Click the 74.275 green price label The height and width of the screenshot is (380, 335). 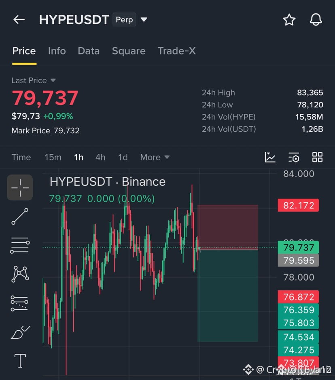(298, 350)
